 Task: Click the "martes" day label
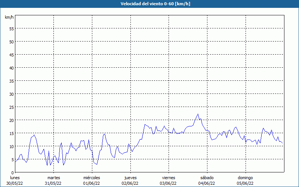click(54, 178)
